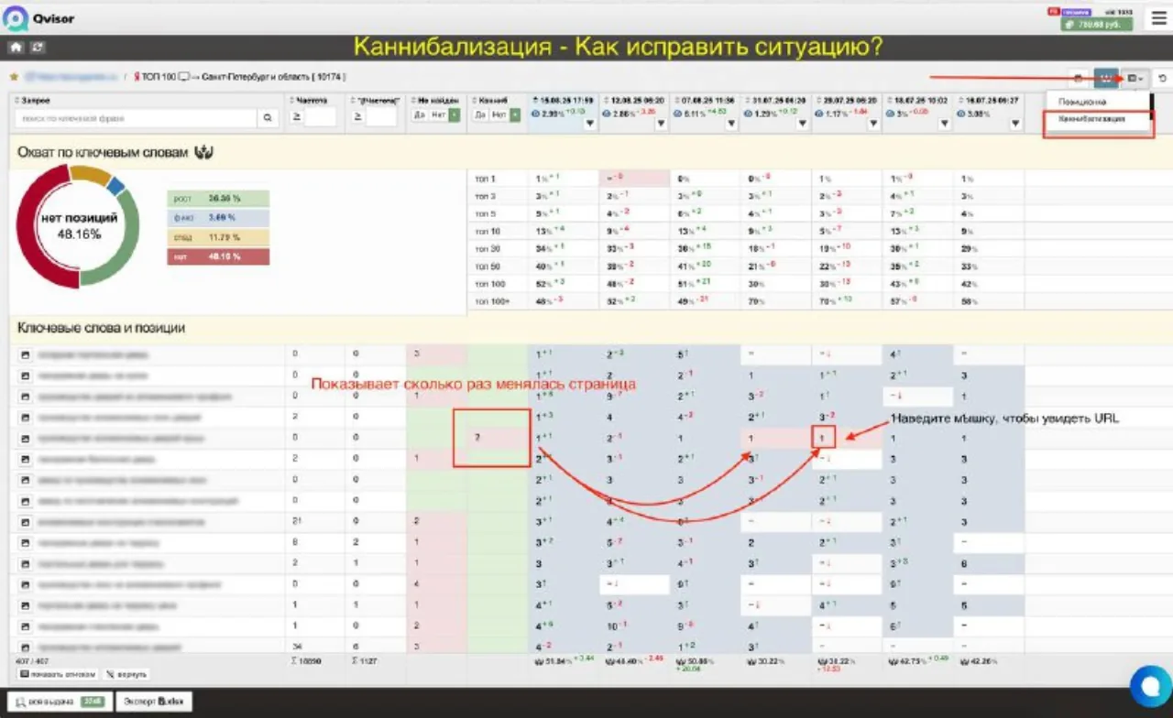Click green button in Канниб filter
The height and width of the screenshot is (718, 1173).
click(x=515, y=114)
